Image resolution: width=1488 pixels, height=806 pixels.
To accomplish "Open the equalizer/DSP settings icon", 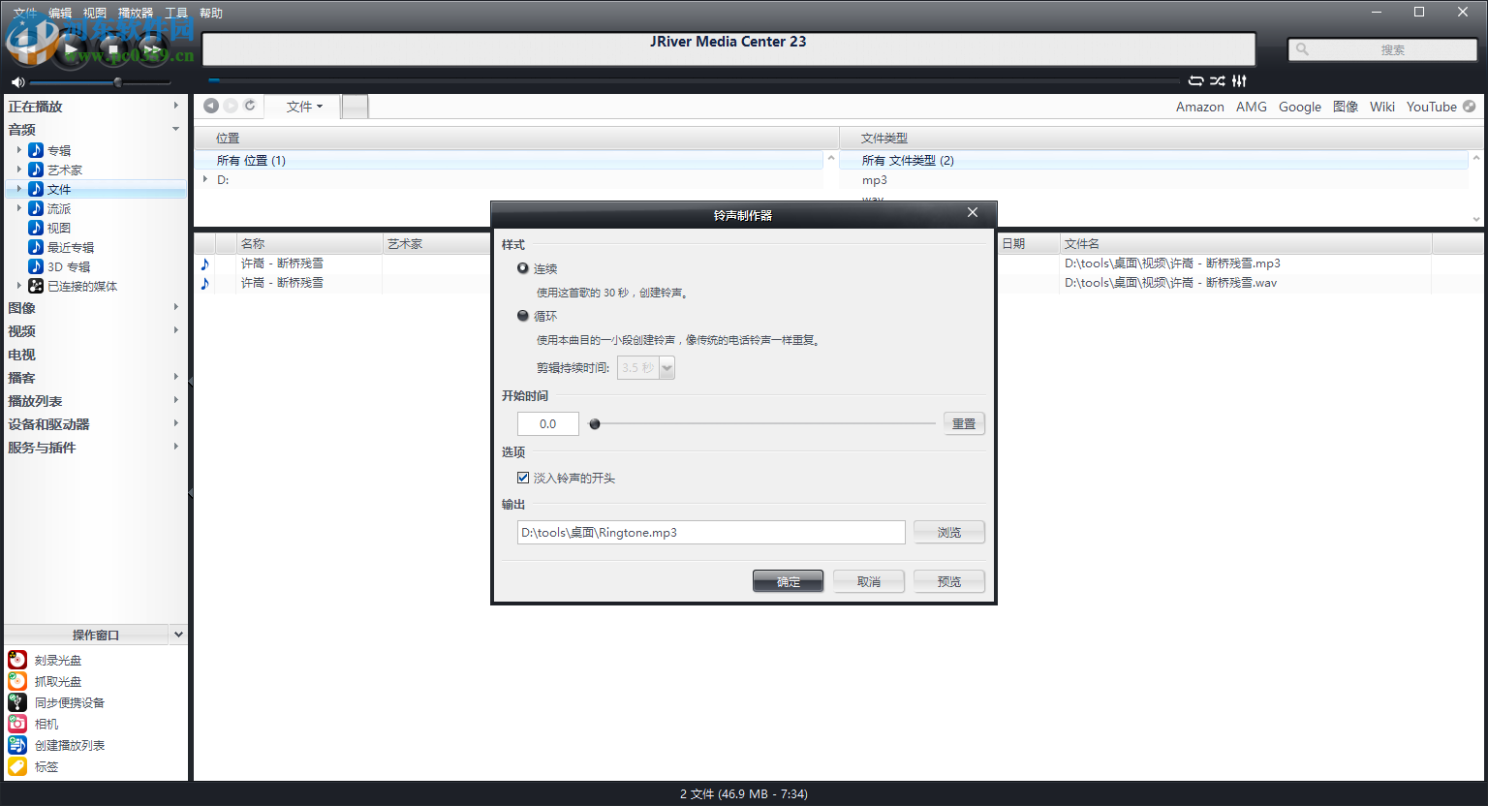I will tap(1239, 81).
